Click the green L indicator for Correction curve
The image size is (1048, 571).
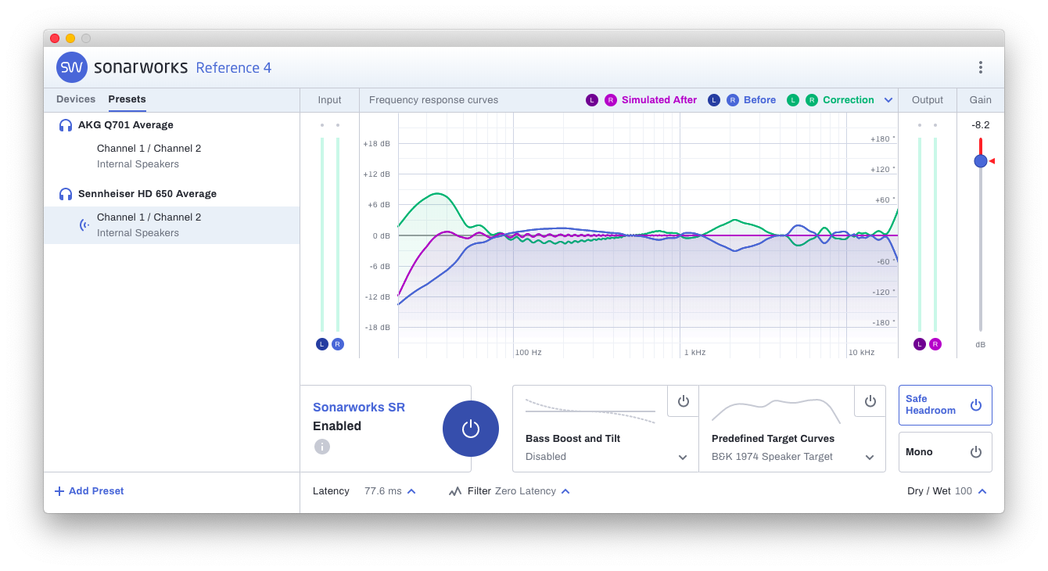coord(792,99)
